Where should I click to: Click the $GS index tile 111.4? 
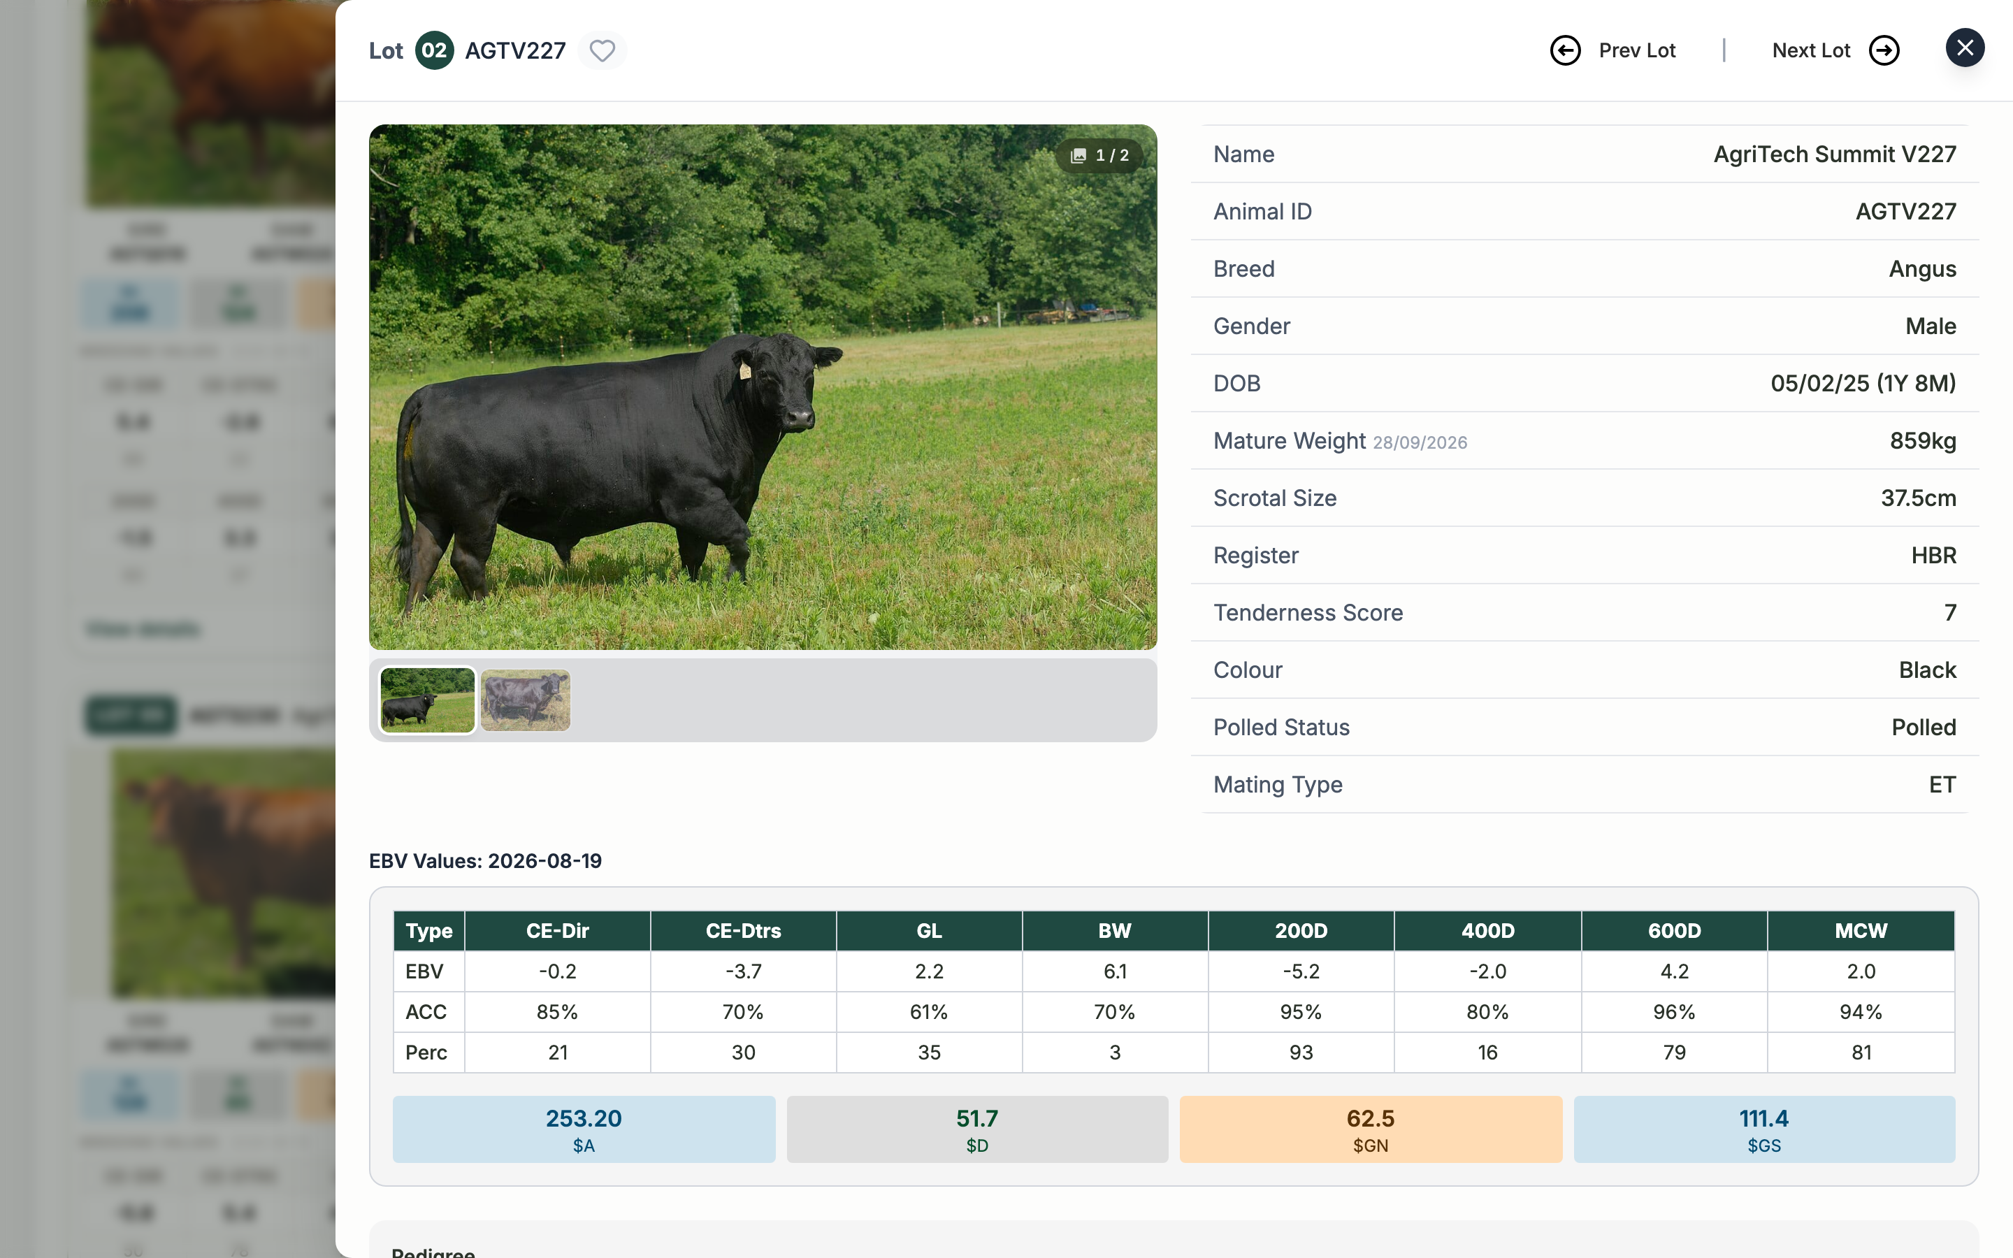pyautogui.click(x=1764, y=1129)
